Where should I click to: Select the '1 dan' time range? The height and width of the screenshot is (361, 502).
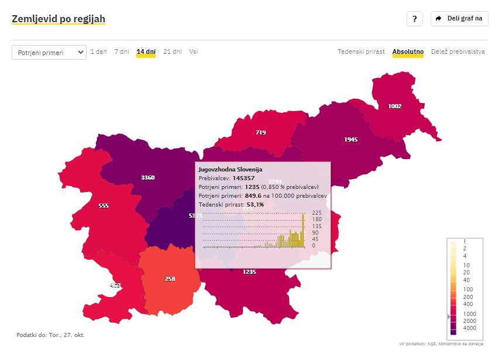pos(98,51)
